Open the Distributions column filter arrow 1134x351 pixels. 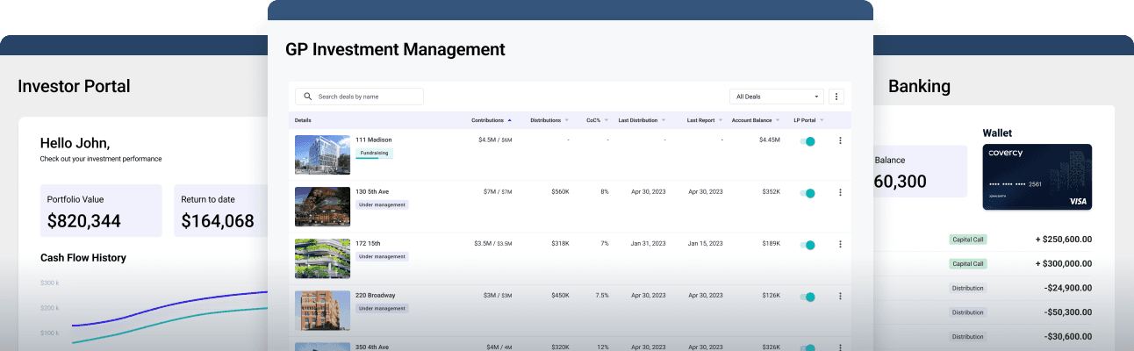coord(567,120)
